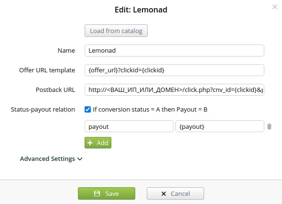Click the Postback URL label text
Screen dimensions: 282x204
55,90
